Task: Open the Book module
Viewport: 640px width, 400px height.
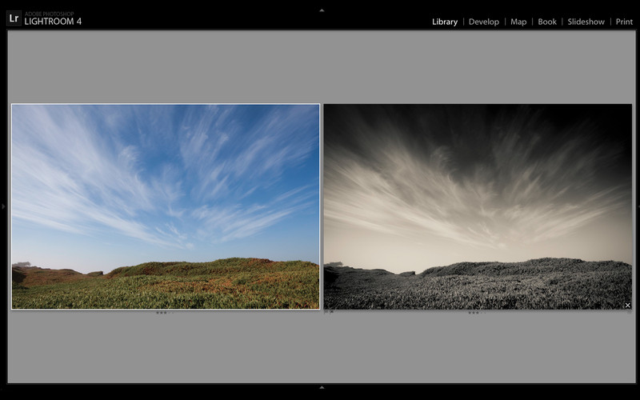Action: 547,22
